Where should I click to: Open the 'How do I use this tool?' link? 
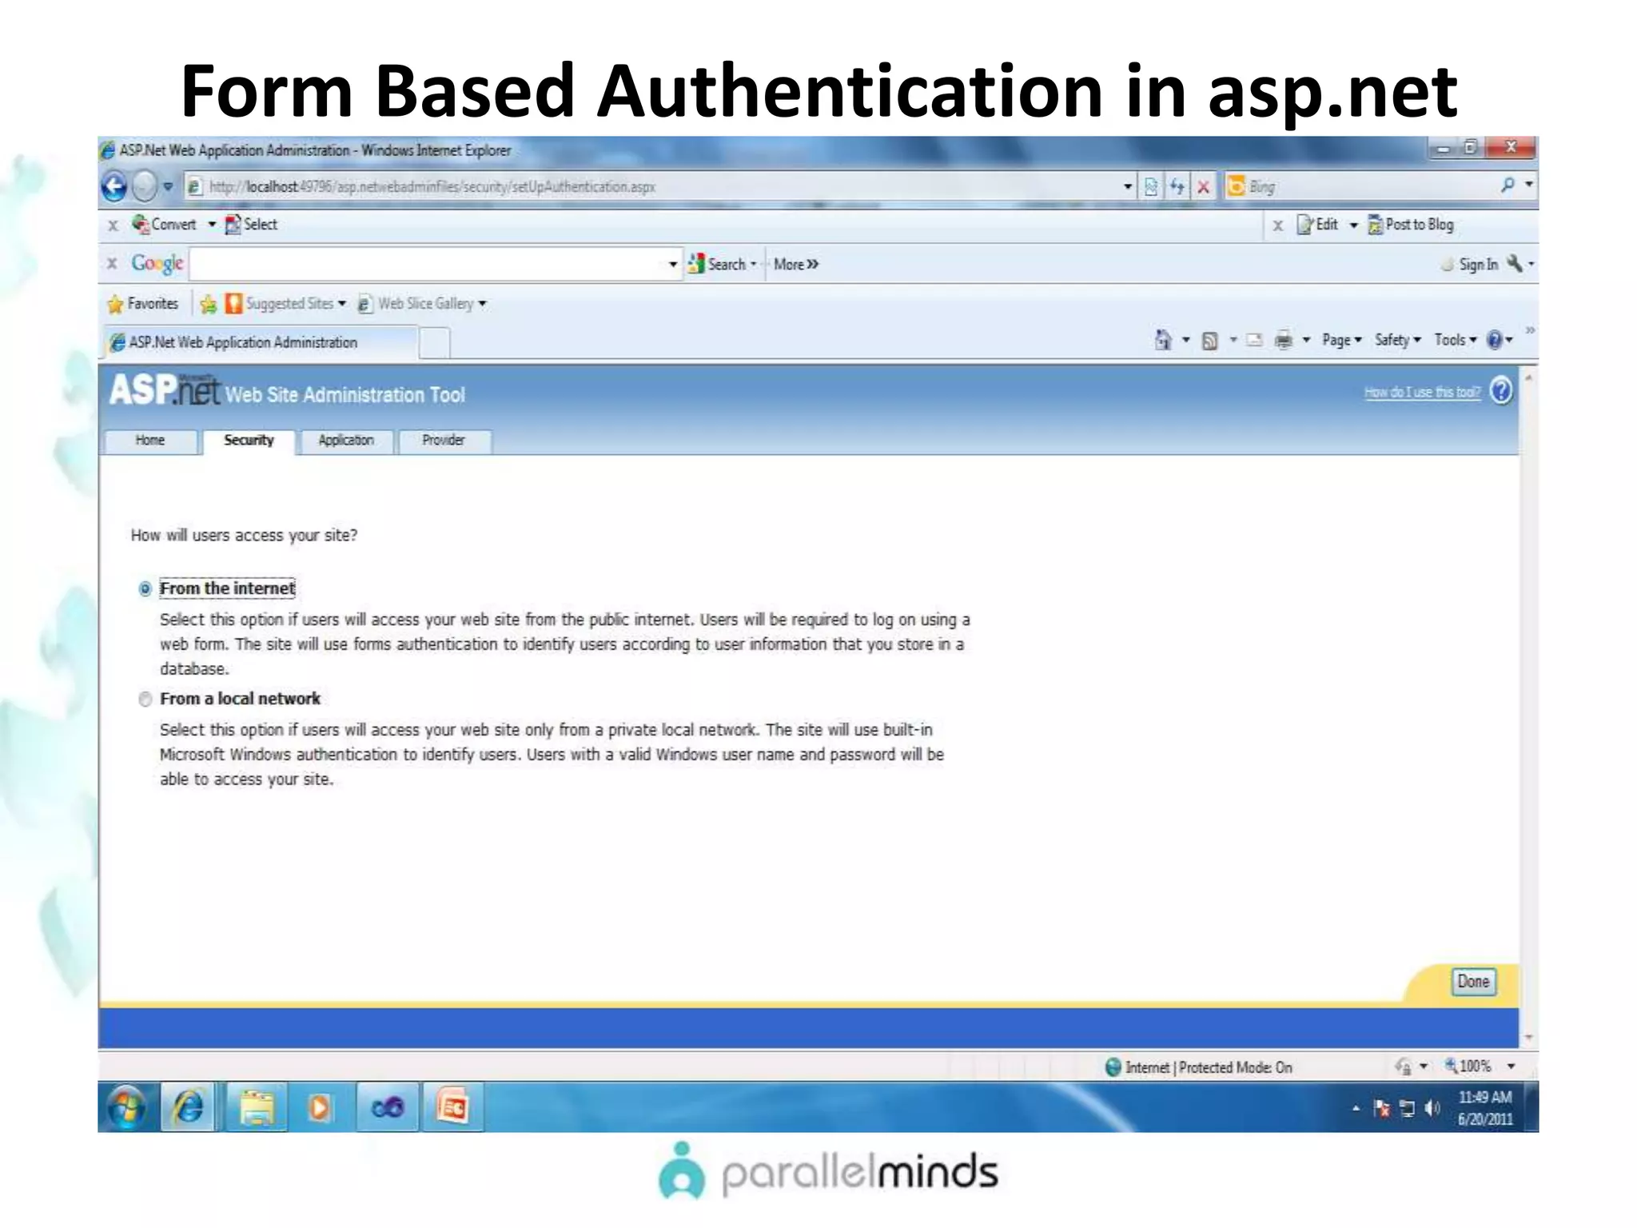point(1421,393)
